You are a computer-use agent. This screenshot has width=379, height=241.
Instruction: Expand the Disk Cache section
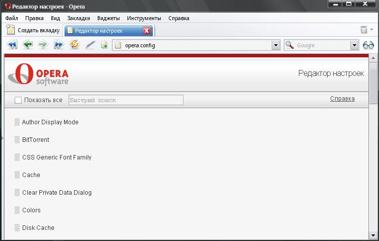(x=17, y=228)
